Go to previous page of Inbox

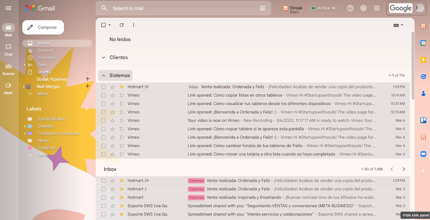pos(392,169)
